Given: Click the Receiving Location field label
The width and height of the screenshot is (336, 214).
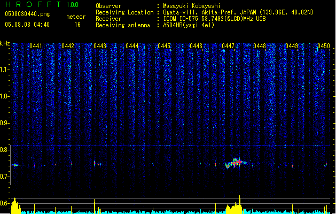Looking at the screenshot, I should coord(124,12).
